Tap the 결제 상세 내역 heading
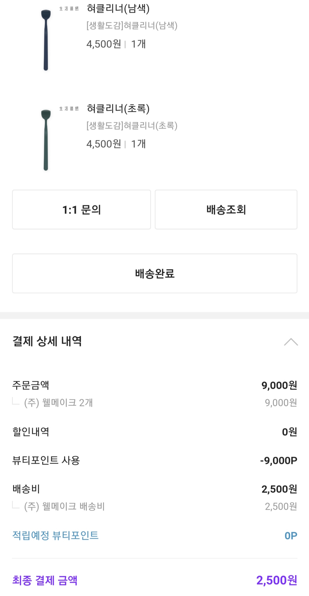 47,341
